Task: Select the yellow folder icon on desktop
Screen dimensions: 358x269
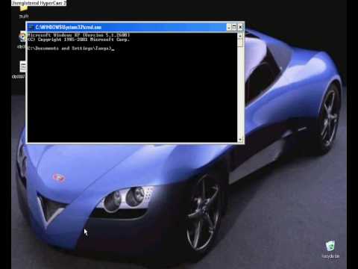Action: click(23, 8)
